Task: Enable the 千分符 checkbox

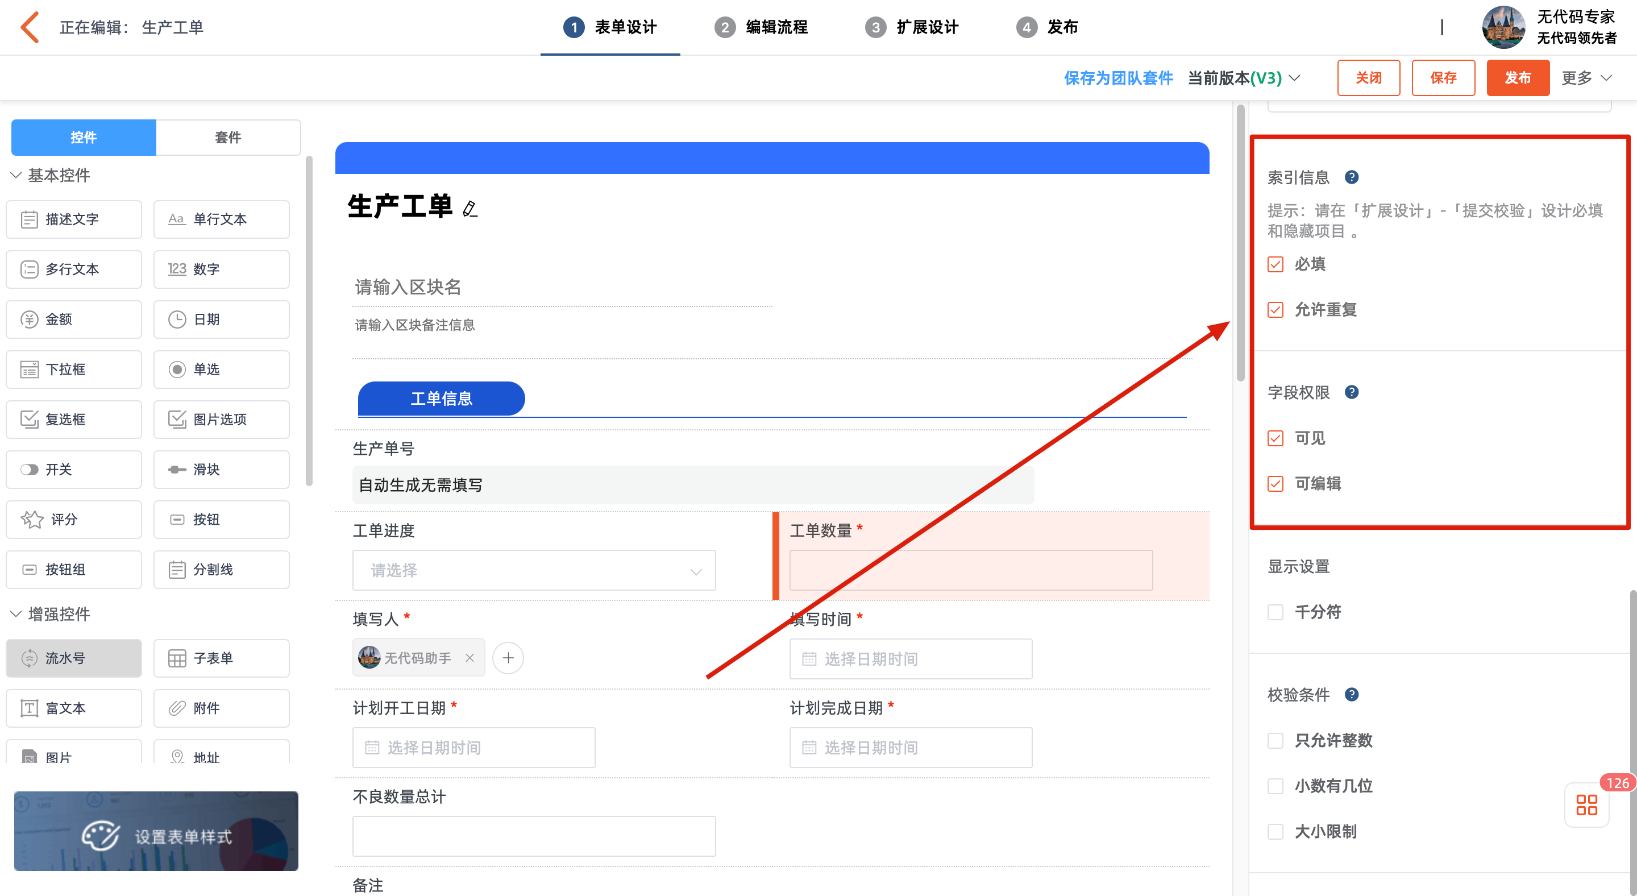Action: [x=1275, y=611]
